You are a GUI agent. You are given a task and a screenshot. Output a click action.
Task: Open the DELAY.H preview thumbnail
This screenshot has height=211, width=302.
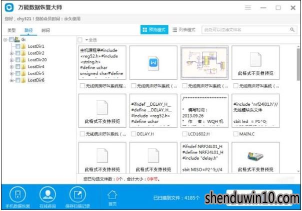point(153,111)
